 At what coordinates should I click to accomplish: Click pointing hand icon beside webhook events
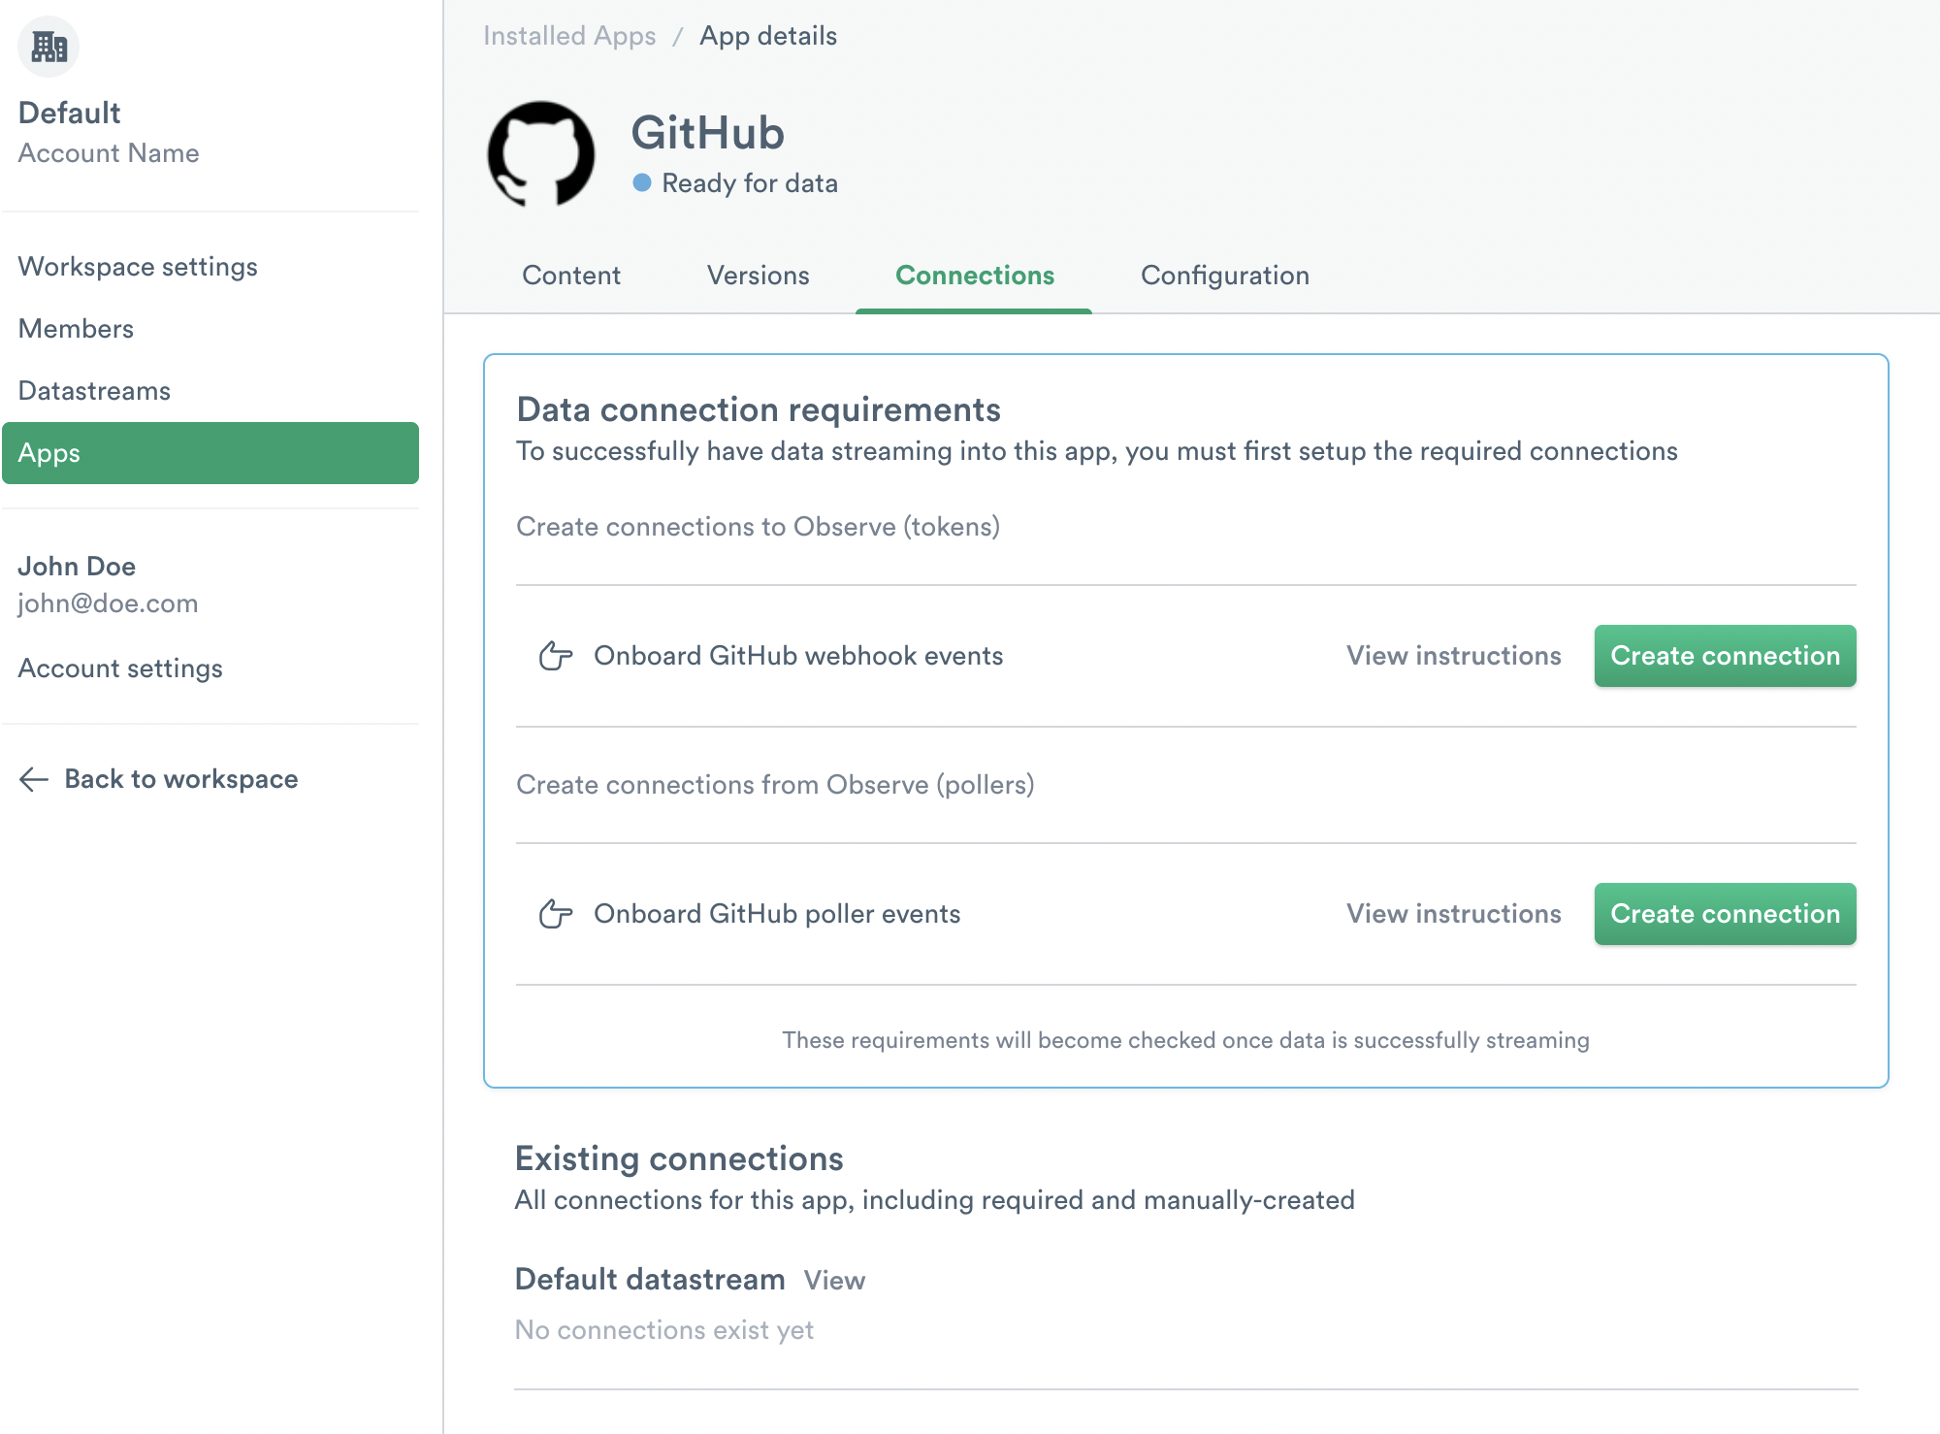tap(556, 656)
